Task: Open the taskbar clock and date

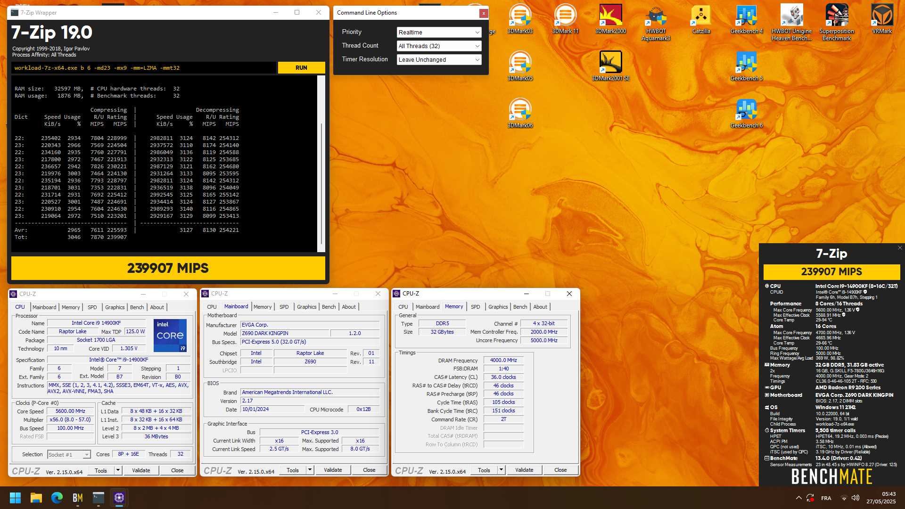Action: [x=881, y=498]
